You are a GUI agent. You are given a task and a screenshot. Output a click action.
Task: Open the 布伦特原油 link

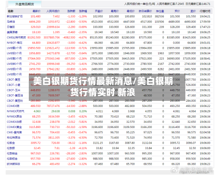(x=14, y=137)
